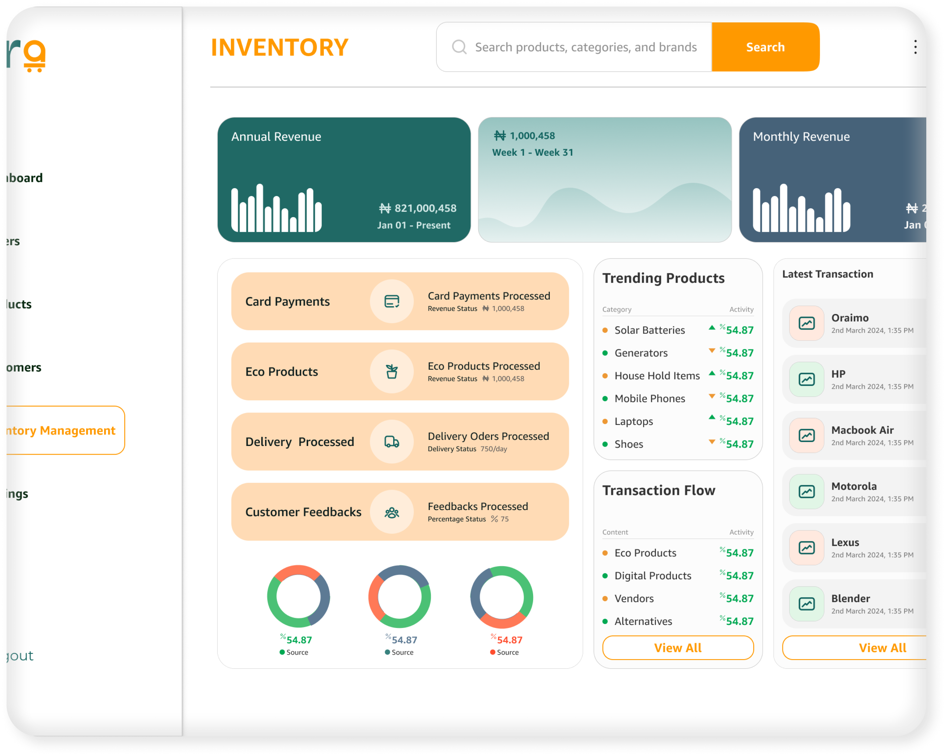This screenshot has width=946, height=756.
Task: Click the Trending Products heading
Action: (663, 278)
